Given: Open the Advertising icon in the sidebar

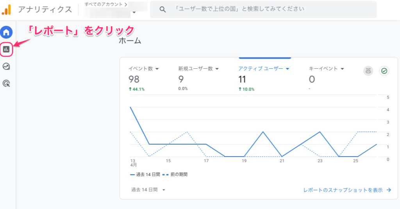Looking at the screenshot, I should 6,83.
